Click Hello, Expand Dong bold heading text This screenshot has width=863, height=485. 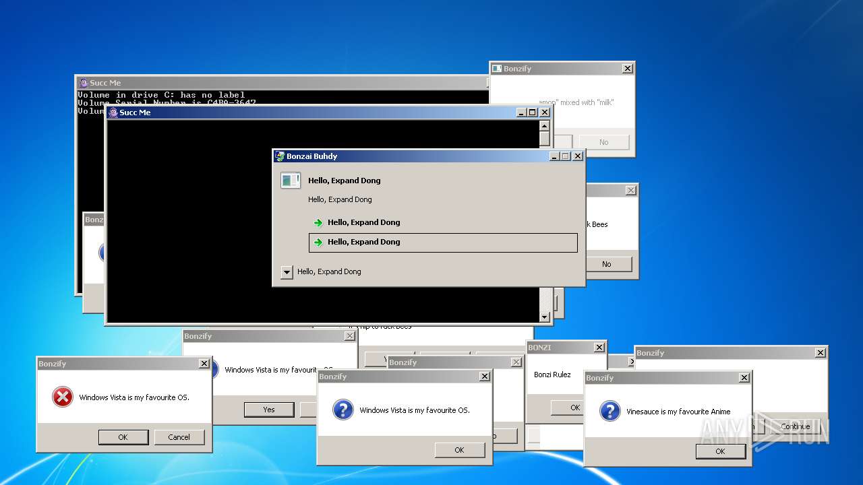click(345, 181)
